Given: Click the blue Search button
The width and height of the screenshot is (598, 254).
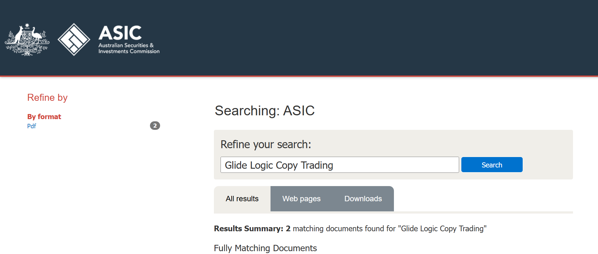Looking at the screenshot, I should point(492,165).
